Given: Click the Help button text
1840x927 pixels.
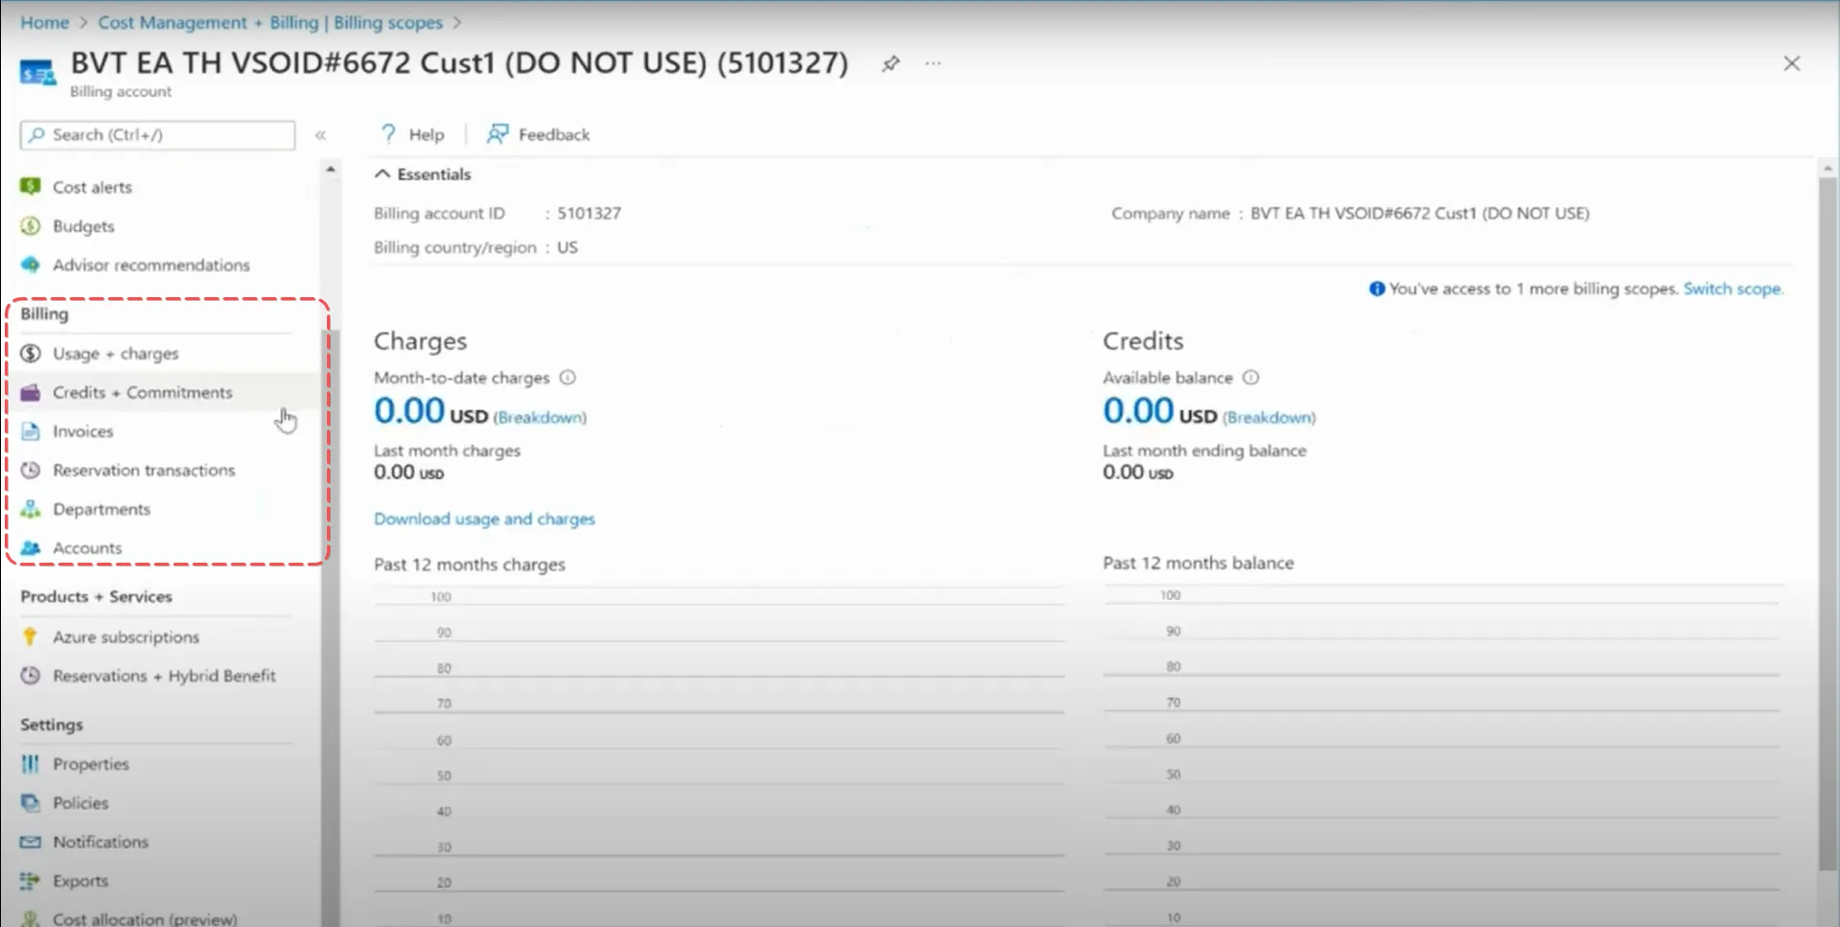Looking at the screenshot, I should point(427,134).
